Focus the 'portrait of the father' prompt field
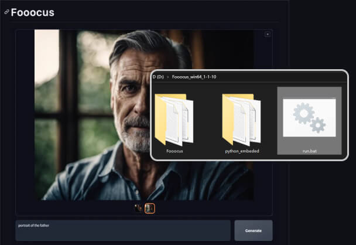 click(123, 230)
